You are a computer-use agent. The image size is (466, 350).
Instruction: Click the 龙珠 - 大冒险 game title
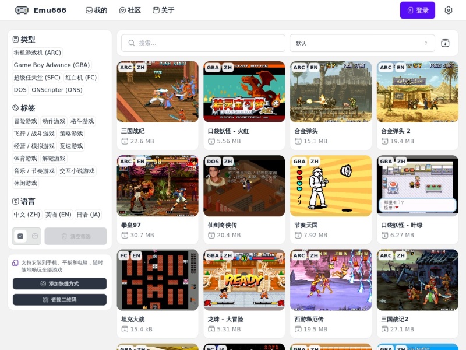pos(225,319)
